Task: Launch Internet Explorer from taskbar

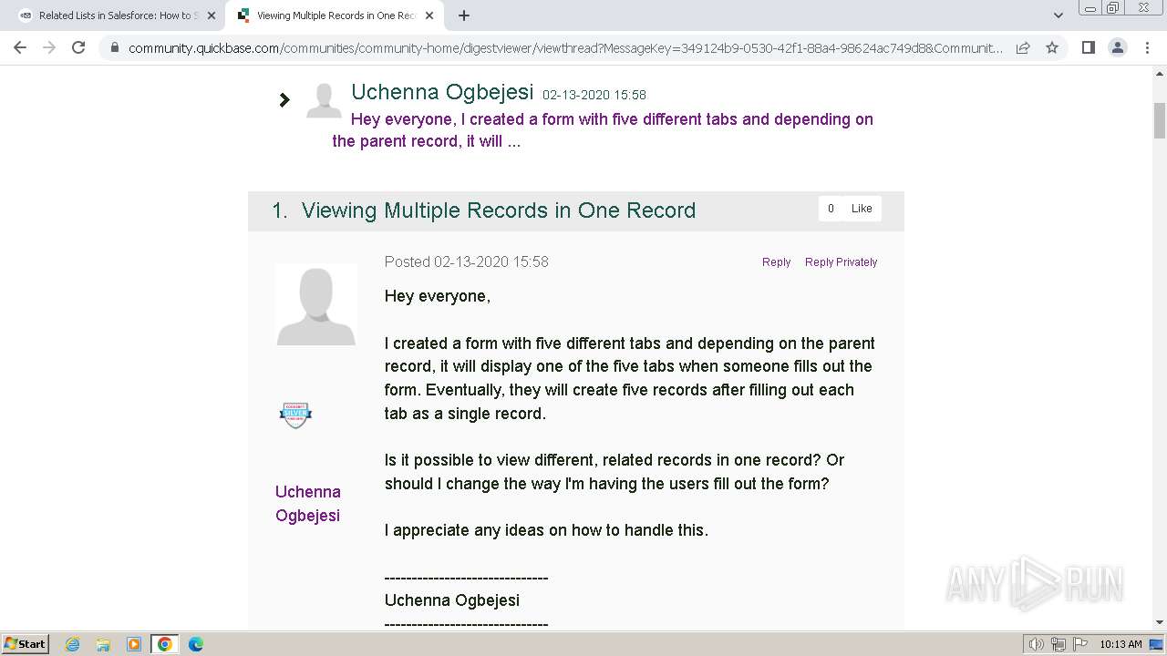Action: pos(73,644)
